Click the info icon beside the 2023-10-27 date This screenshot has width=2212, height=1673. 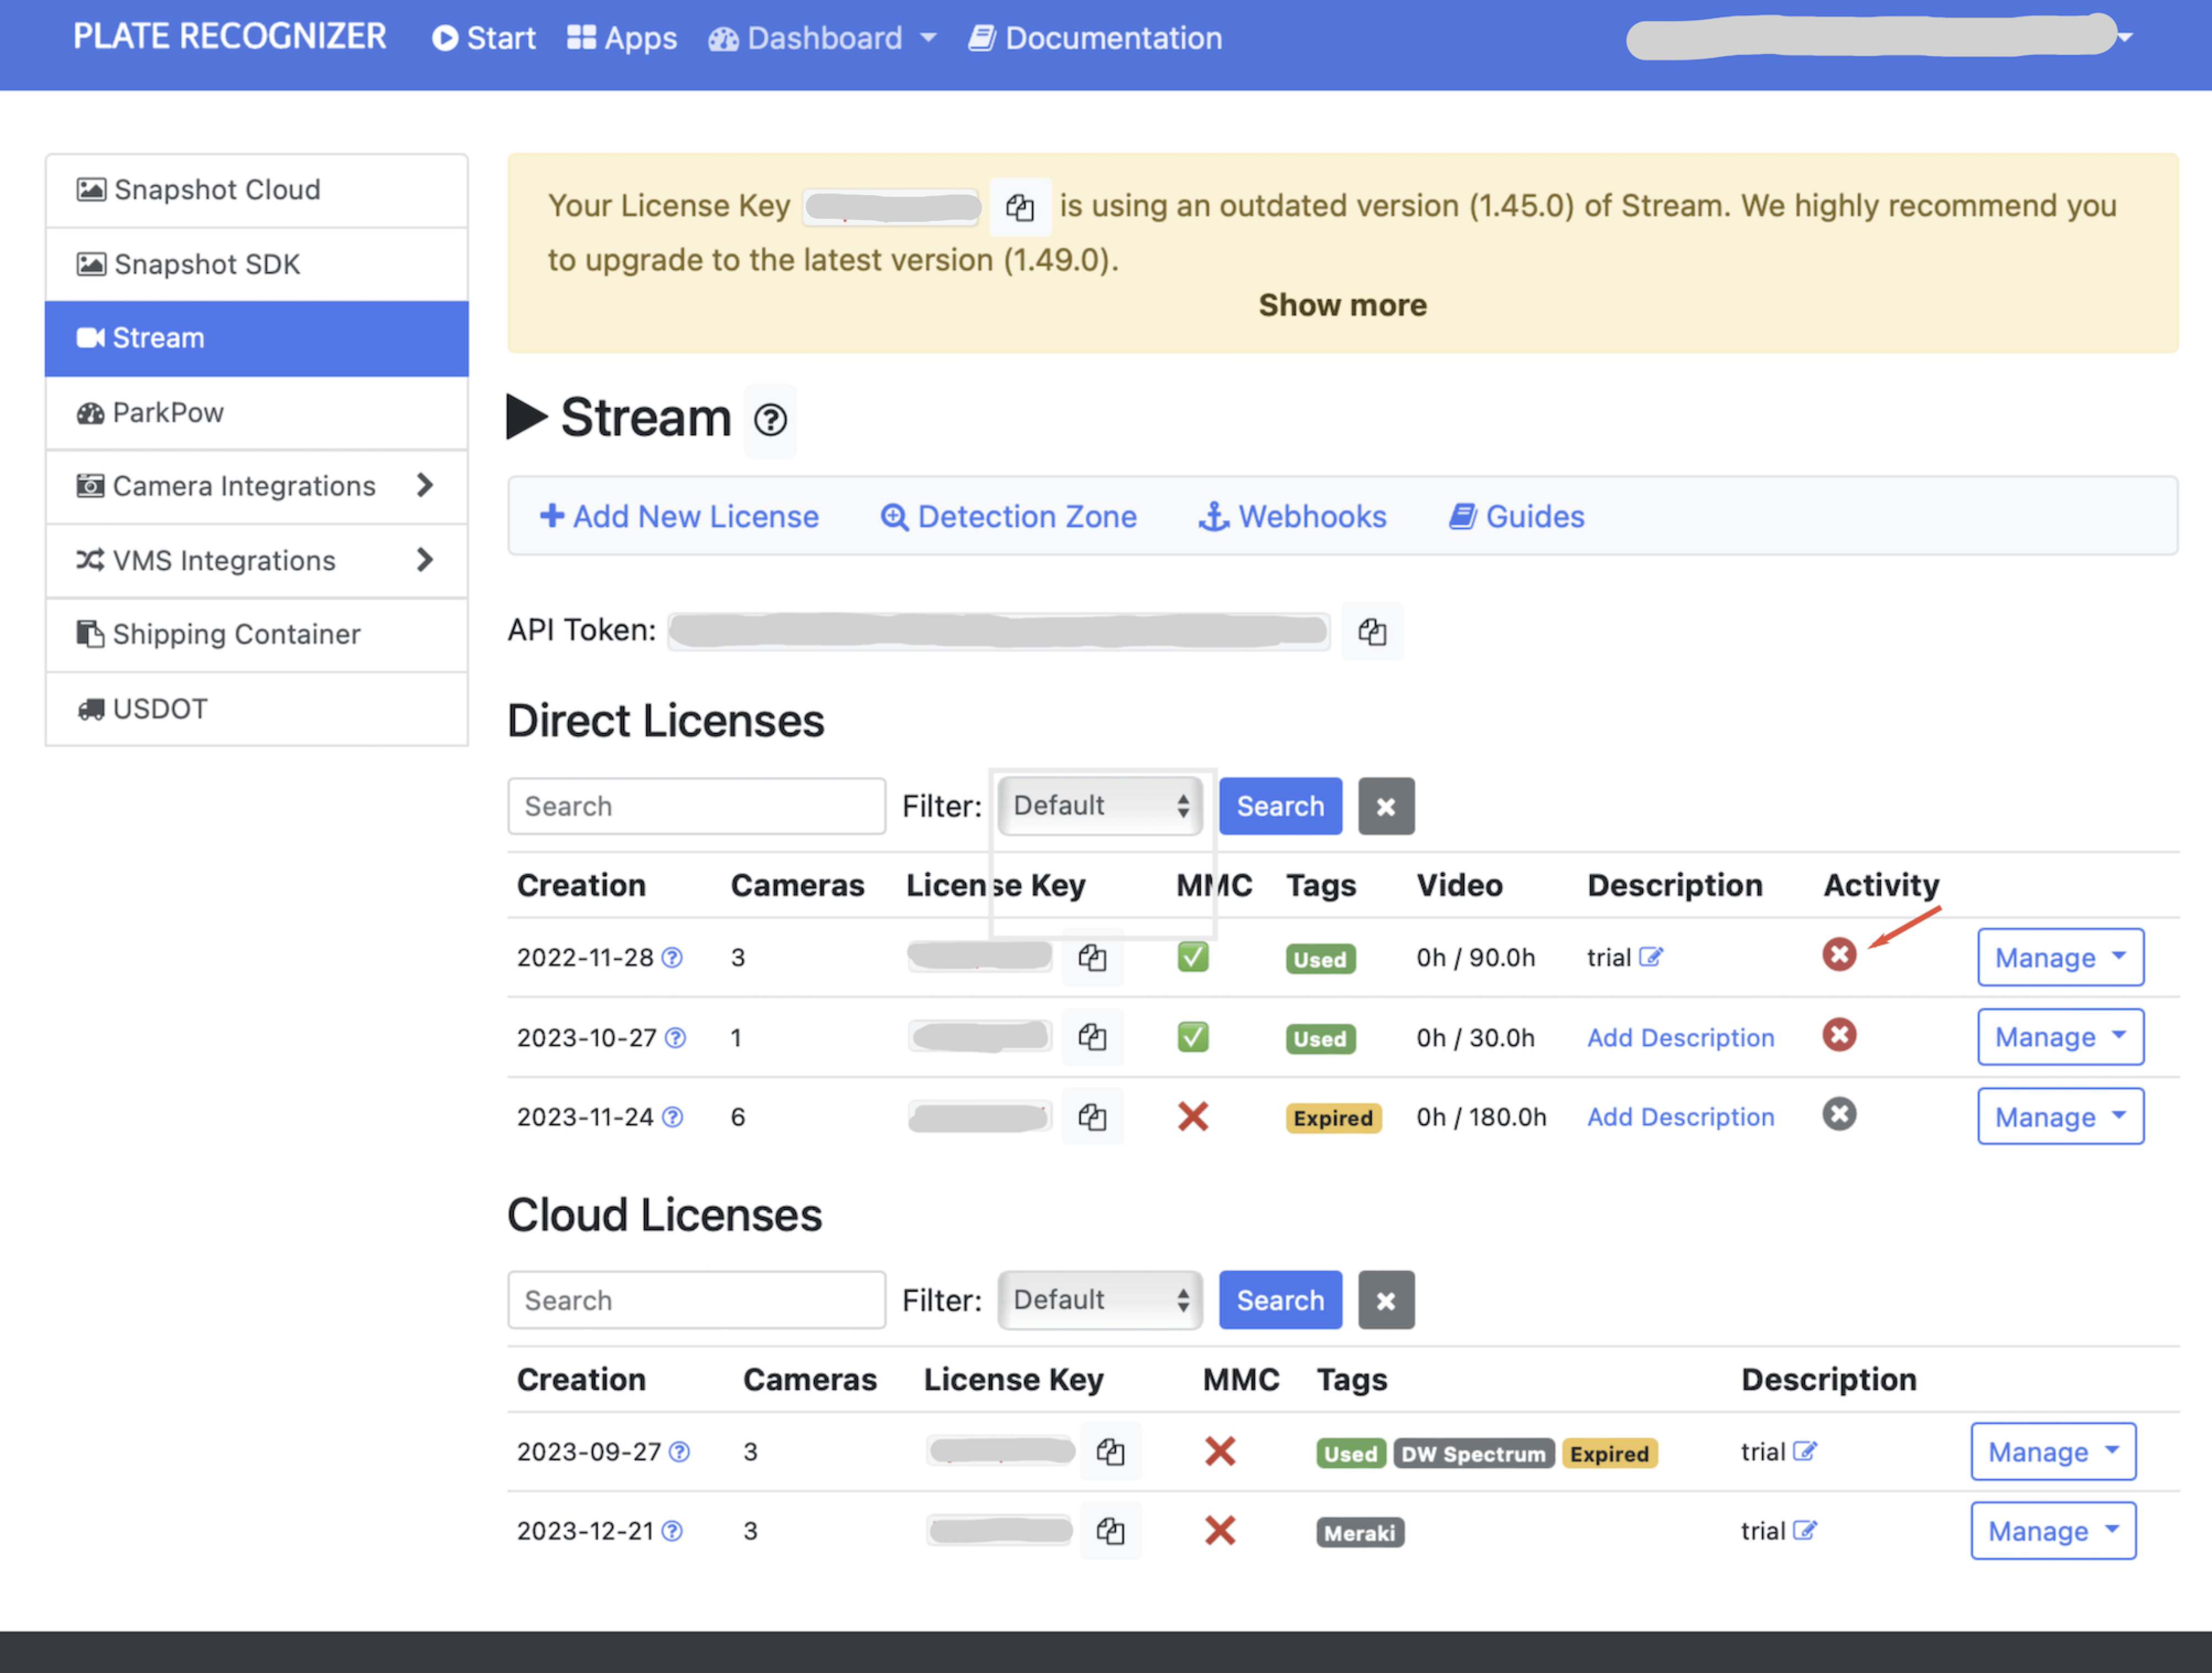pos(676,1038)
